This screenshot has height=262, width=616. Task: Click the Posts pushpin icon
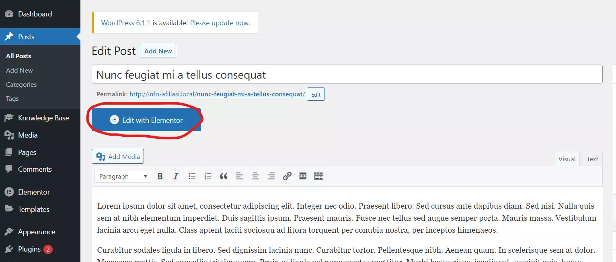[9, 37]
